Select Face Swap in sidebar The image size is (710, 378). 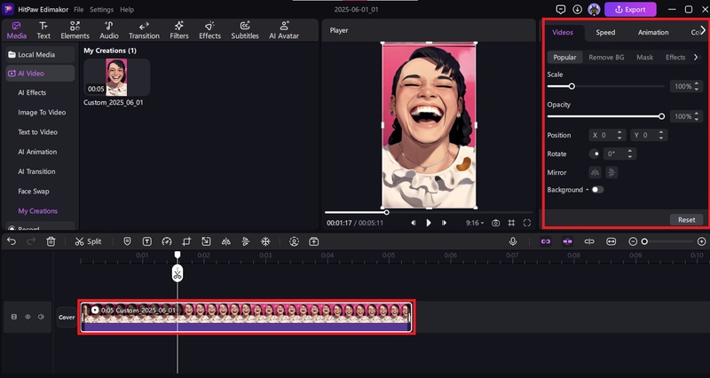pos(34,191)
